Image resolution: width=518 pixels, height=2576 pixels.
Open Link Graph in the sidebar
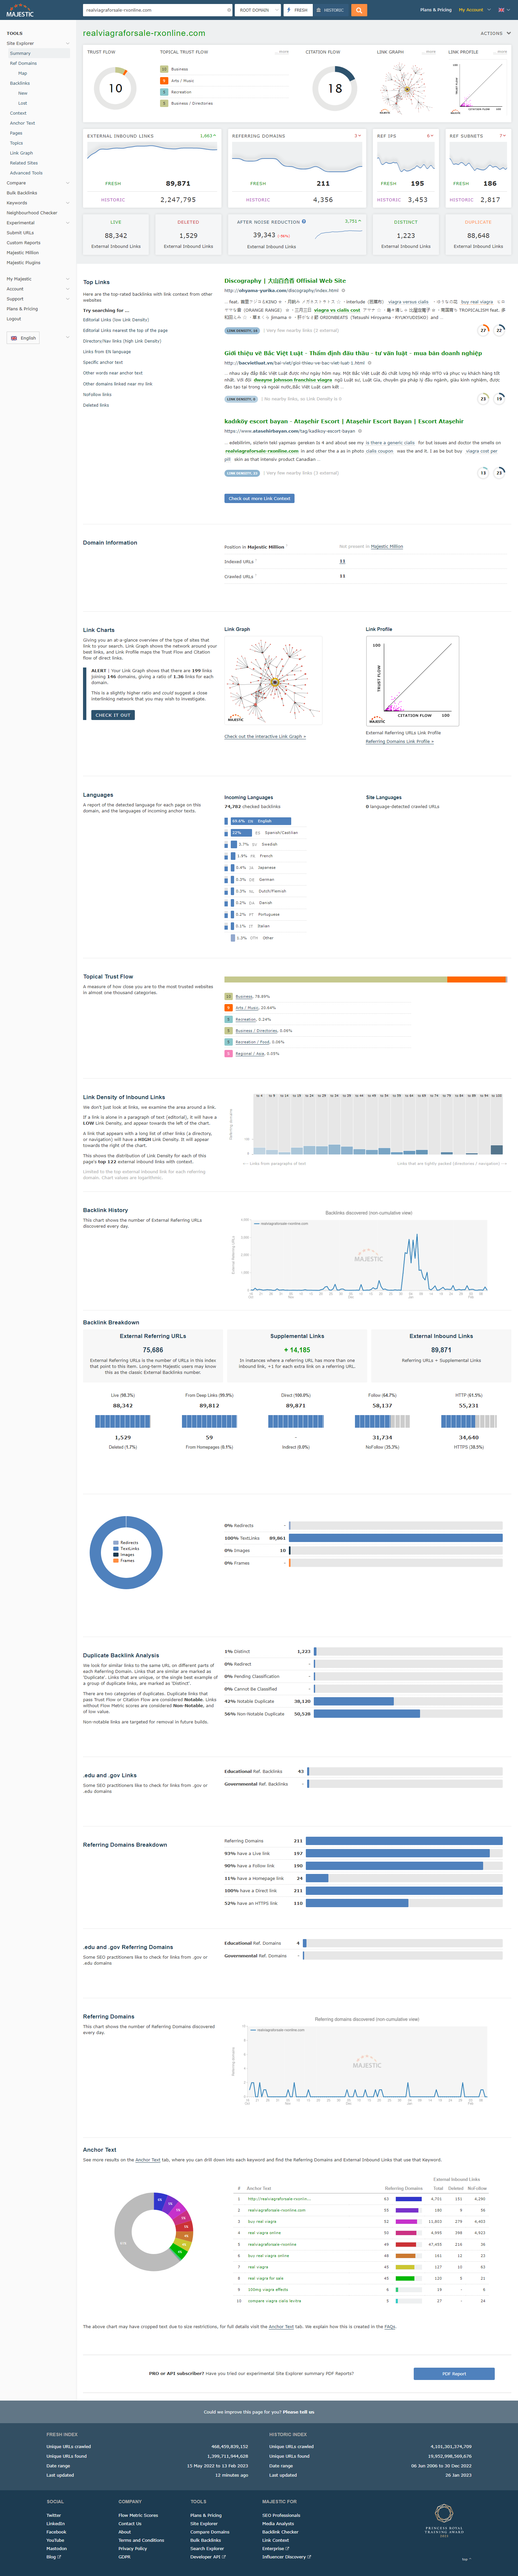(x=21, y=153)
